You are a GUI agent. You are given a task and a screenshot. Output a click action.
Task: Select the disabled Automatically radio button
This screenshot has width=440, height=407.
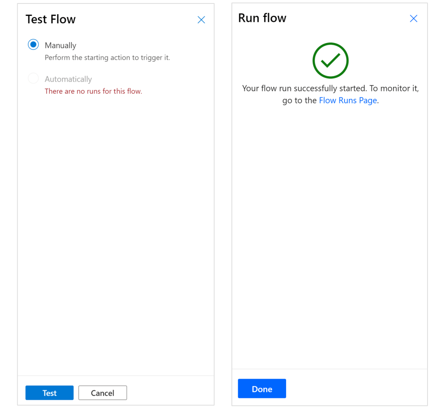click(x=33, y=79)
